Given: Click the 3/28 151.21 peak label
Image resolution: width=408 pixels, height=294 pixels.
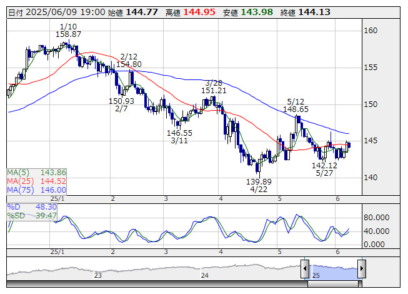Looking at the screenshot, I should tap(214, 87).
